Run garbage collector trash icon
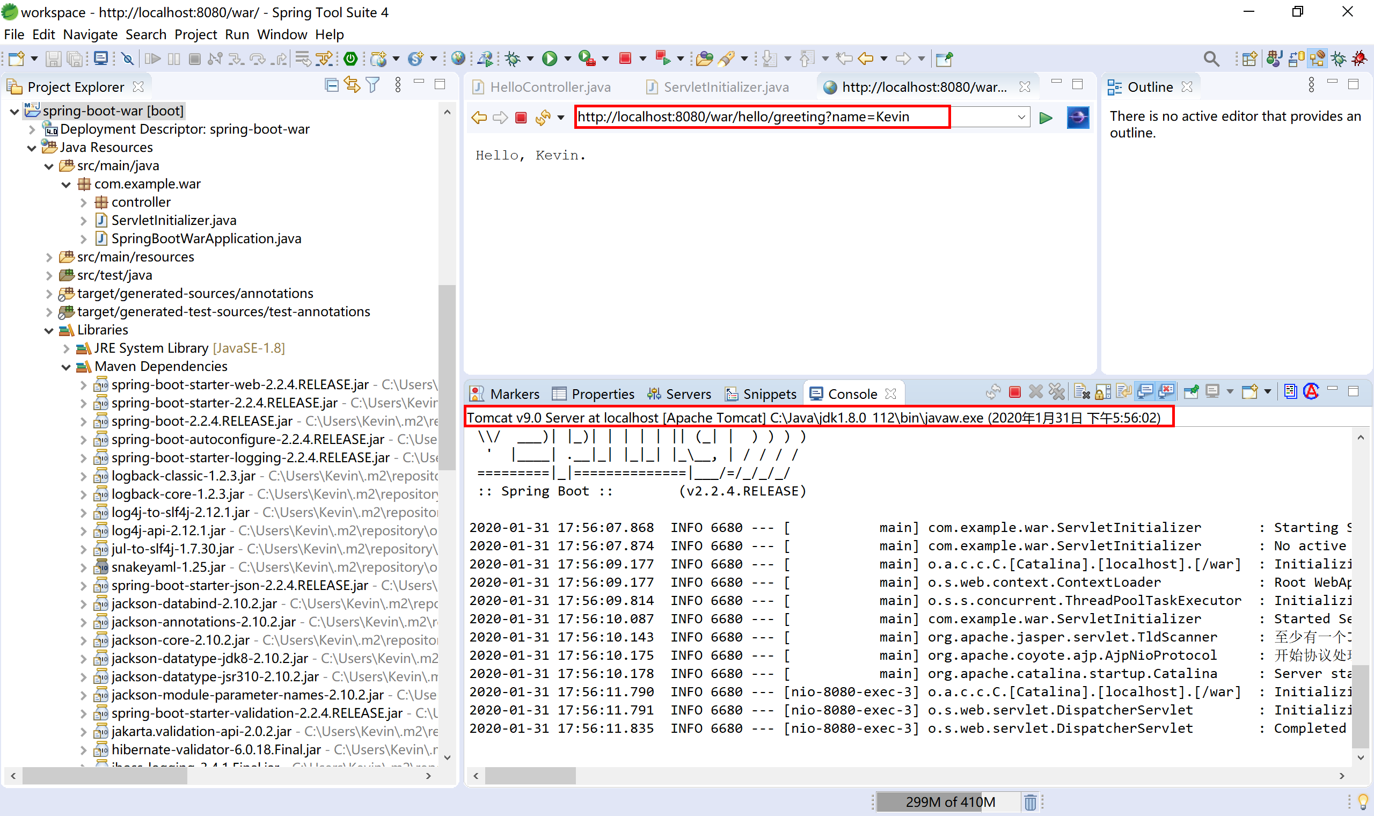The height and width of the screenshot is (816, 1374). coord(1030,802)
